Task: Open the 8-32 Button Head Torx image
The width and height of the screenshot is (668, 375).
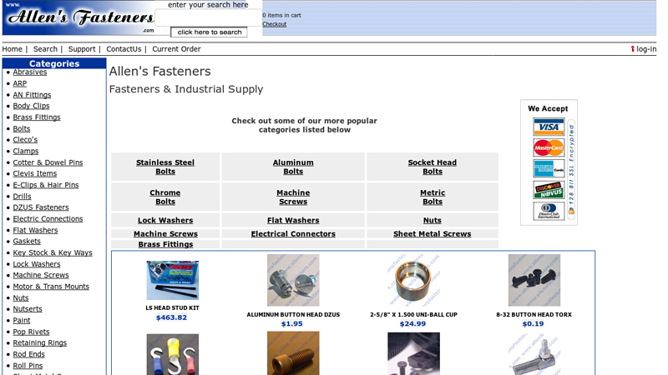Action: coord(534,280)
